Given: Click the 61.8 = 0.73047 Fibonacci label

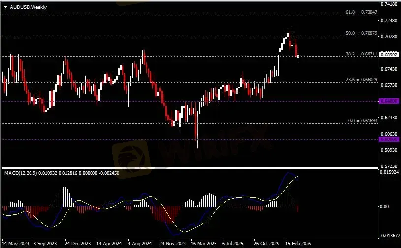Looking at the screenshot, I should tap(361, 11).
